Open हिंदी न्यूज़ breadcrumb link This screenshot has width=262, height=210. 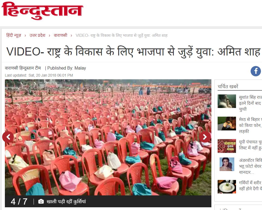pos(14,35)
